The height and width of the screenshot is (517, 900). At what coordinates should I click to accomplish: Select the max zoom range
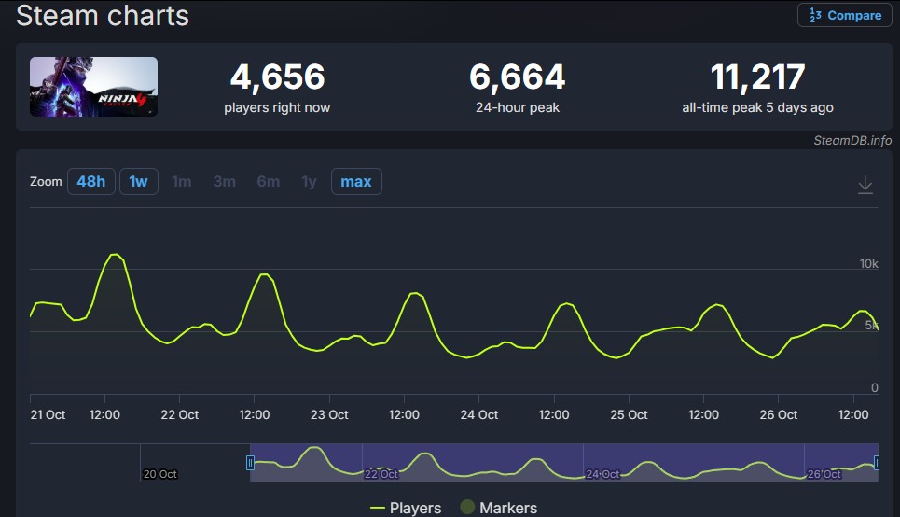tap(356, 181)
